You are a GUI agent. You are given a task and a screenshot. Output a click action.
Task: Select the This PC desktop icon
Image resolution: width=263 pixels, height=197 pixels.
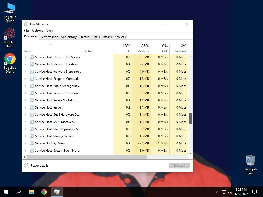pyautogui.click(x=10, y=13)
